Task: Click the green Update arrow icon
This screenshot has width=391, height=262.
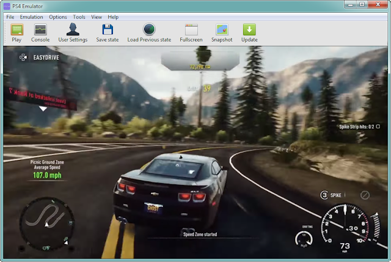Action: (249, 30)
